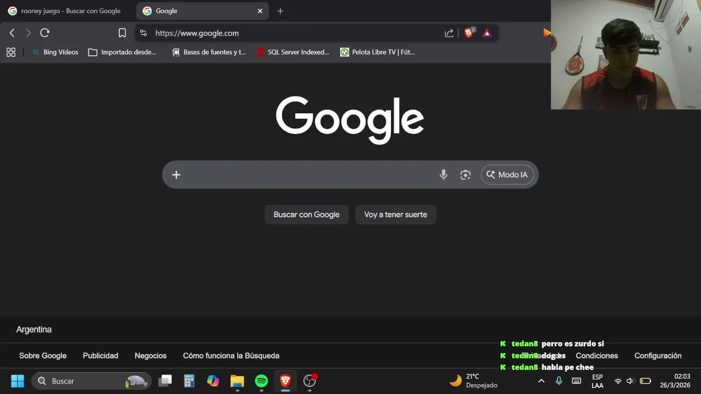Open 'Sobre Google' footer link
The image size is (701, 394).
point(43,356)
